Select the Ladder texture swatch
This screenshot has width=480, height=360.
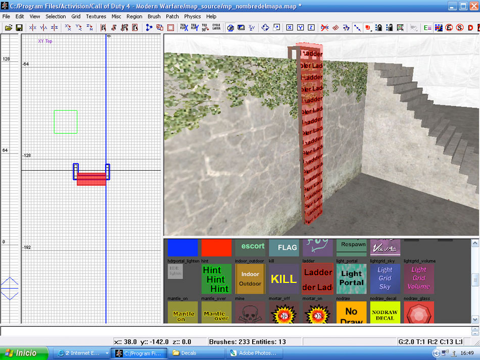[317, 279]
